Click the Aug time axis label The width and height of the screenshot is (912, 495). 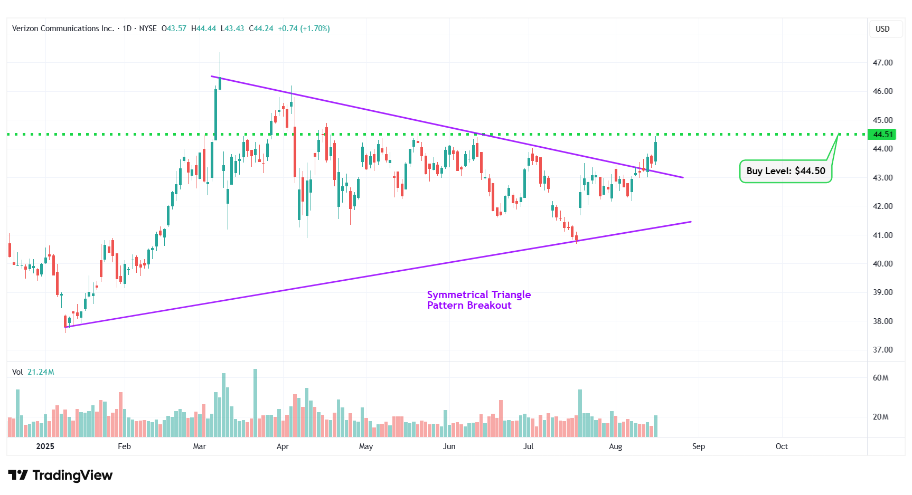pos(616,446)
